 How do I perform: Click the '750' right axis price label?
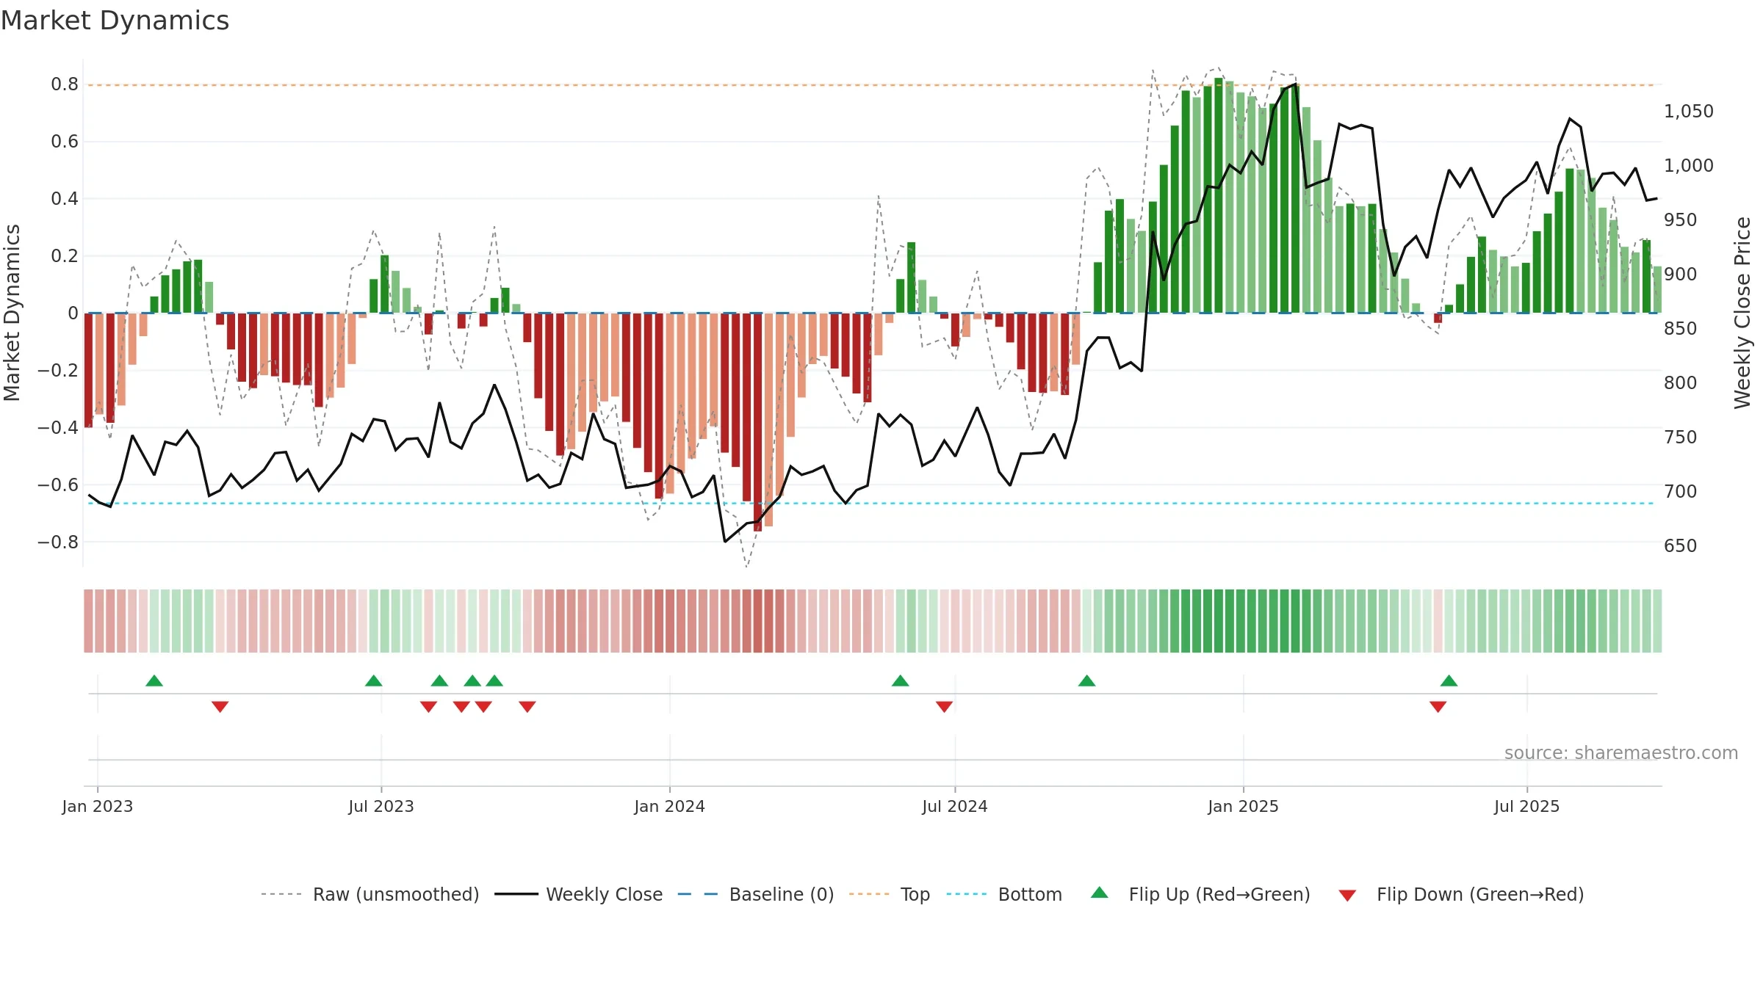[1681, 438]
